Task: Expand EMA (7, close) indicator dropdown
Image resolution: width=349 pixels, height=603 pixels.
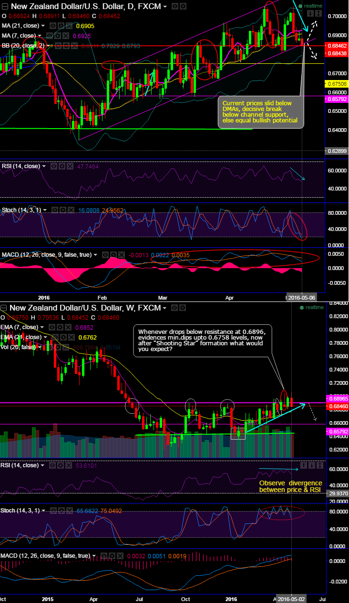Action: (42, 327)
